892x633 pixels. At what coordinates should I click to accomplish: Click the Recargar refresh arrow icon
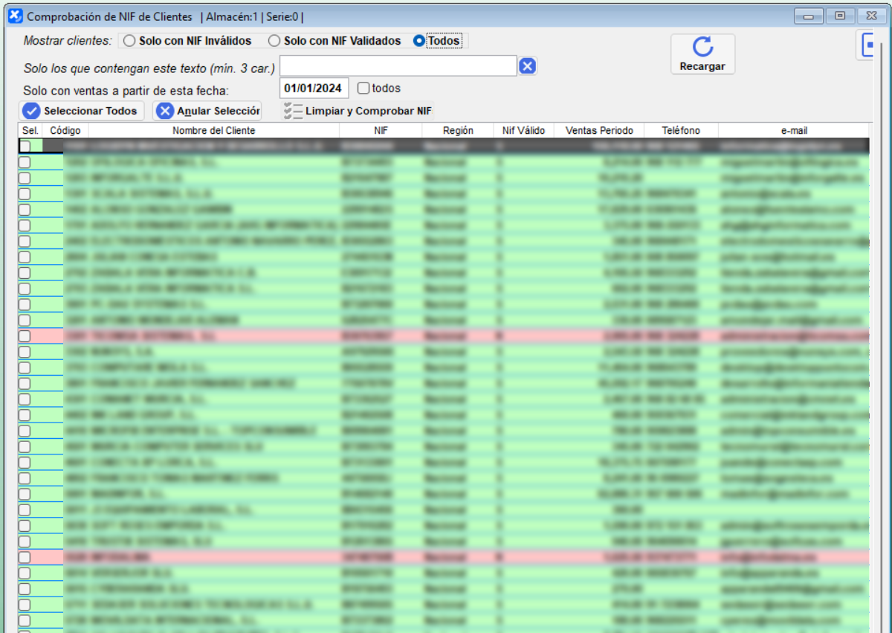(x=702, y=47)
